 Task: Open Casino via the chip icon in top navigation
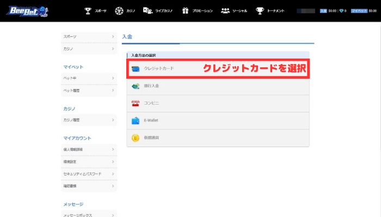click(119, 11)
